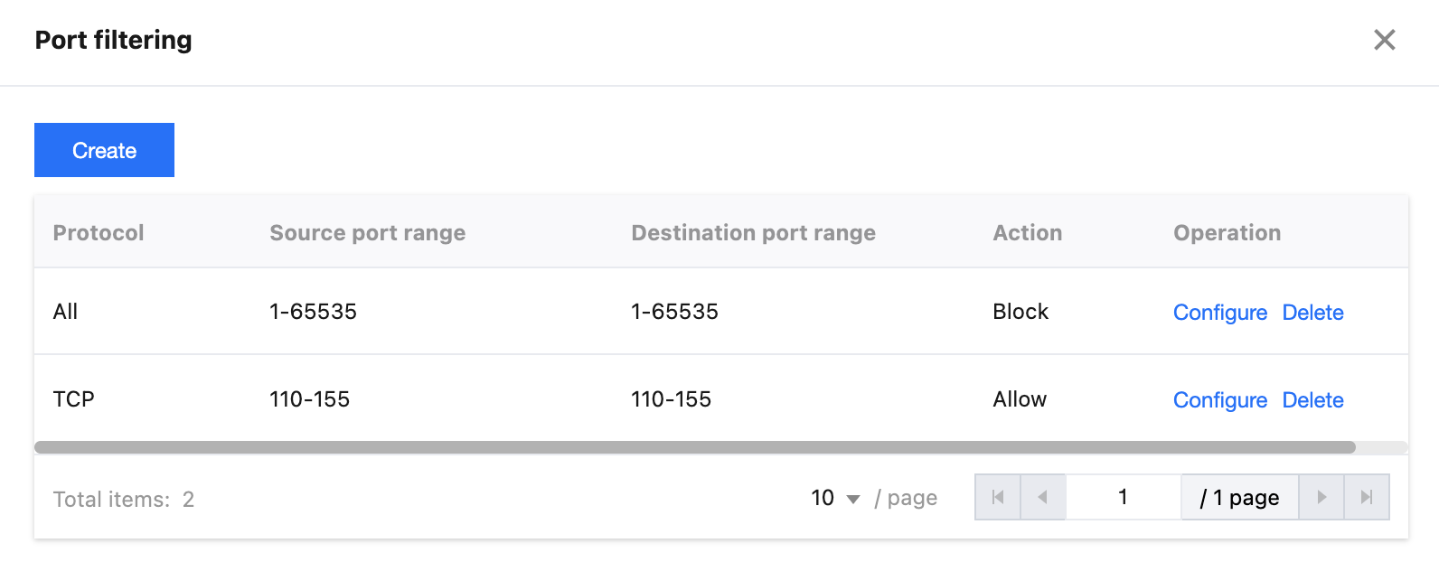Go to the next page
The image size is (1439, 562).
click(1321, 497)
